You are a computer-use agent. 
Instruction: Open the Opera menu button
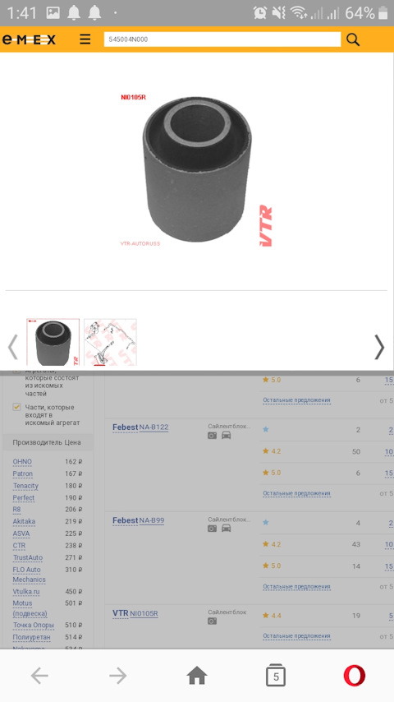(355, 676)
